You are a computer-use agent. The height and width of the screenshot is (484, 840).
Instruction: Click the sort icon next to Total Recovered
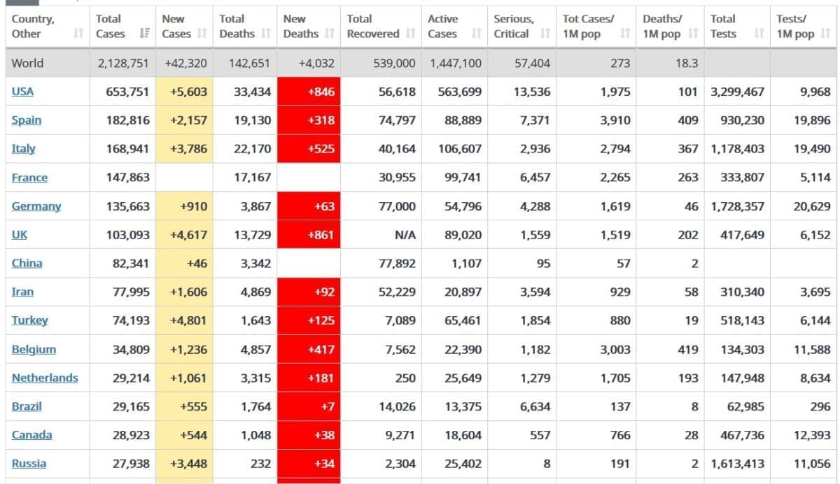click(411, 34)
